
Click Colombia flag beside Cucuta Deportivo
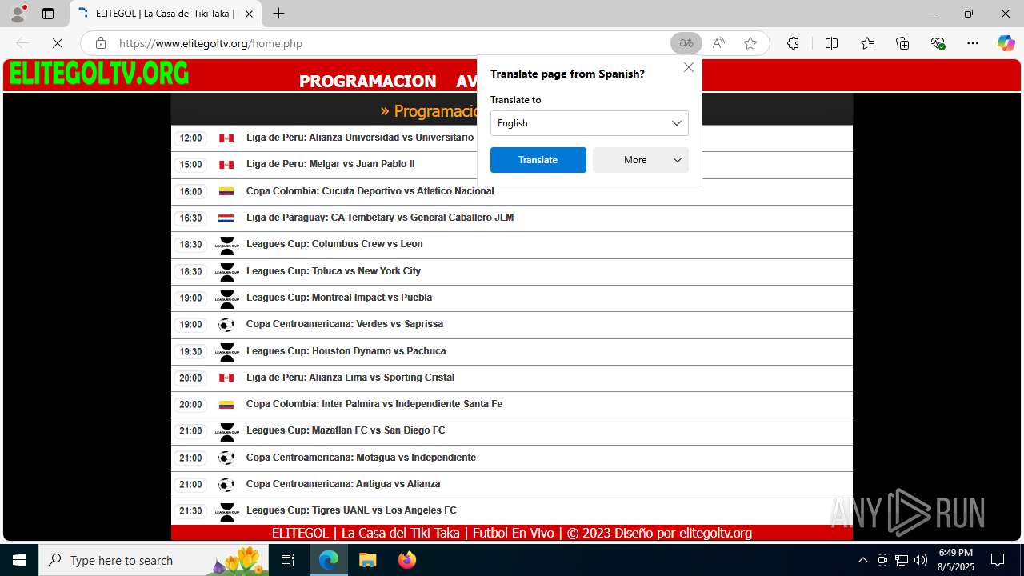pyautogui.click(x=226, y=191)
